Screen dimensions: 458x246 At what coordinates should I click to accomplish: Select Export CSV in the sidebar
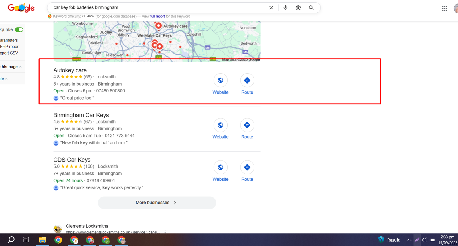[9, 53]
